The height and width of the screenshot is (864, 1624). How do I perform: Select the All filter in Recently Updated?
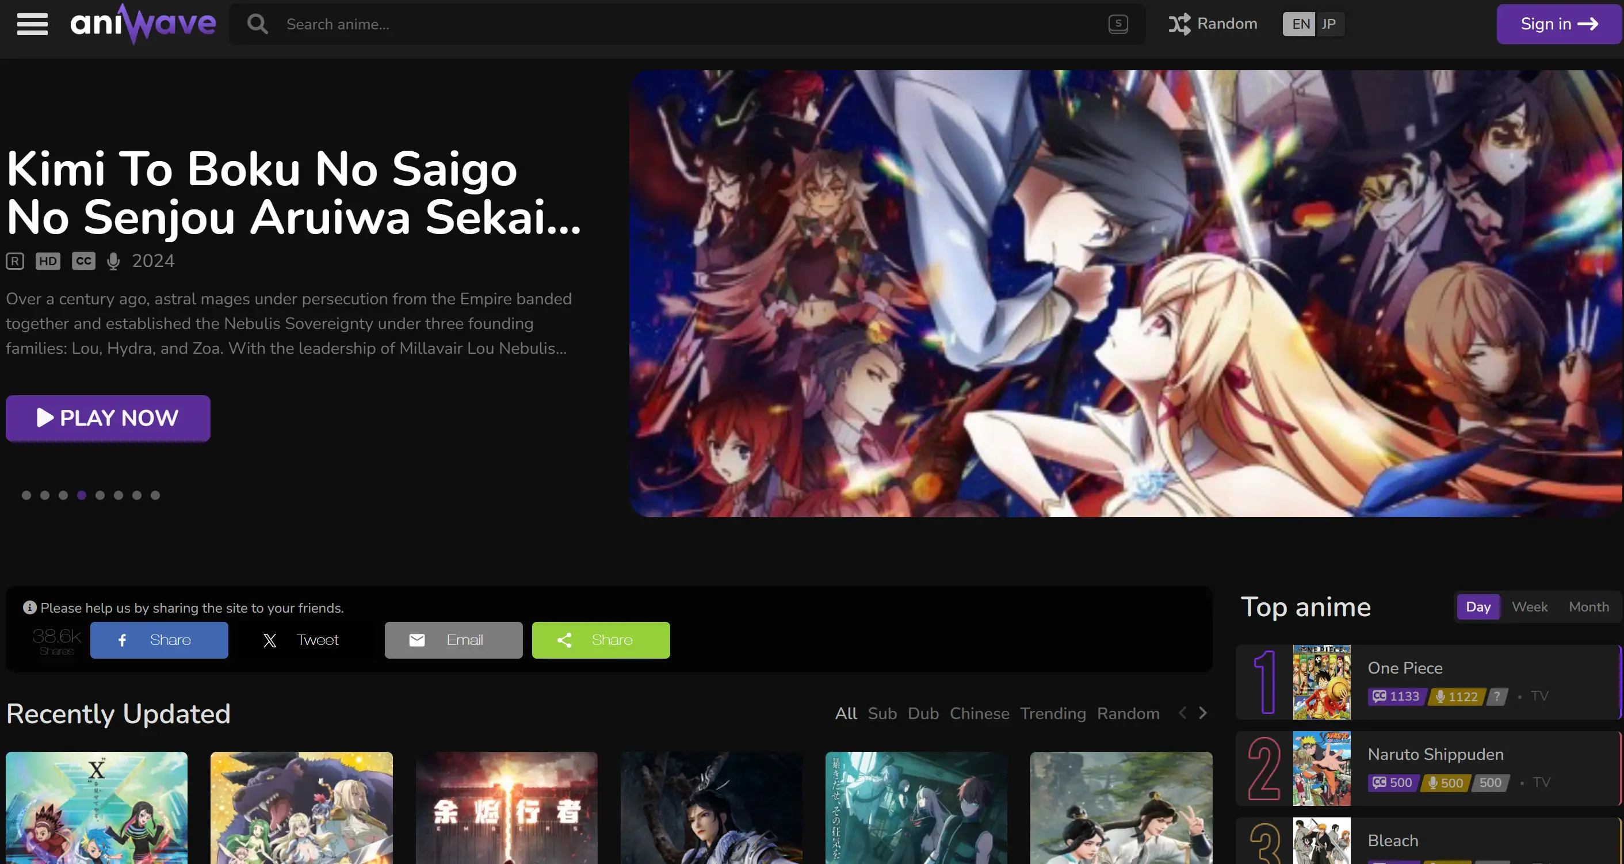click(x=846, y=713)
